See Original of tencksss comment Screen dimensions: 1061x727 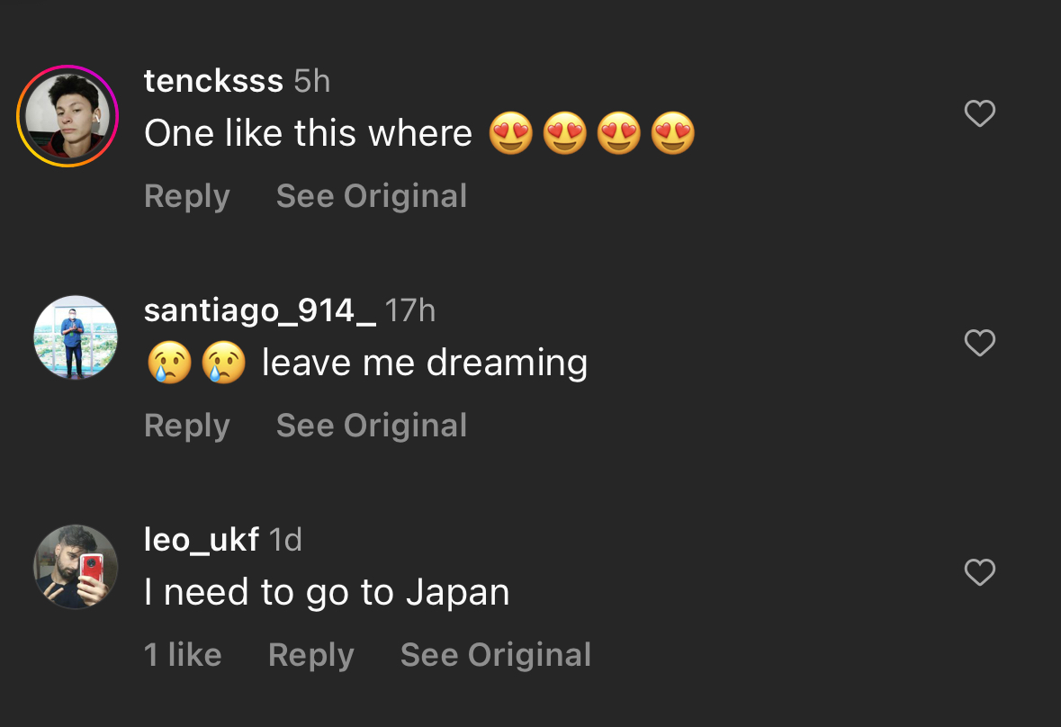point(372,197)
